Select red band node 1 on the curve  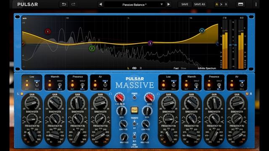47,31
